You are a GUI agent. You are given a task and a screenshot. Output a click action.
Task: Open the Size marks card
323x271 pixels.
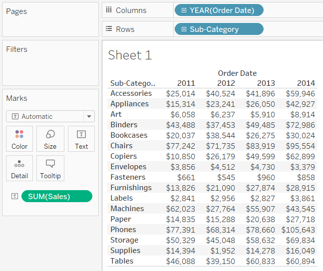pos(50,139)
